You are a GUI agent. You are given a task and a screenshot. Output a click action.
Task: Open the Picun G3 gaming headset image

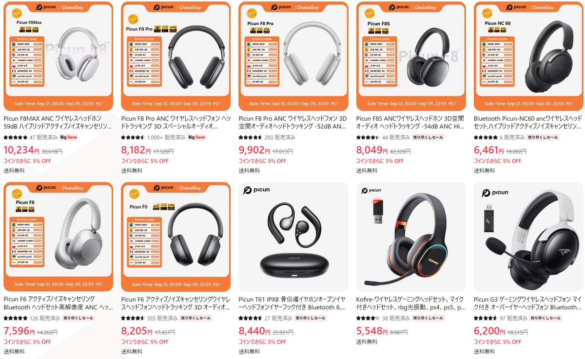point(528,237)
